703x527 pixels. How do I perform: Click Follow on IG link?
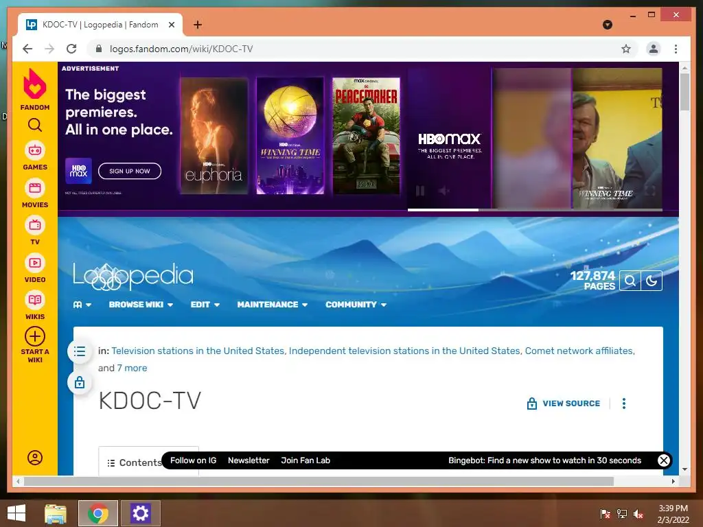click(x=193, y=460)
